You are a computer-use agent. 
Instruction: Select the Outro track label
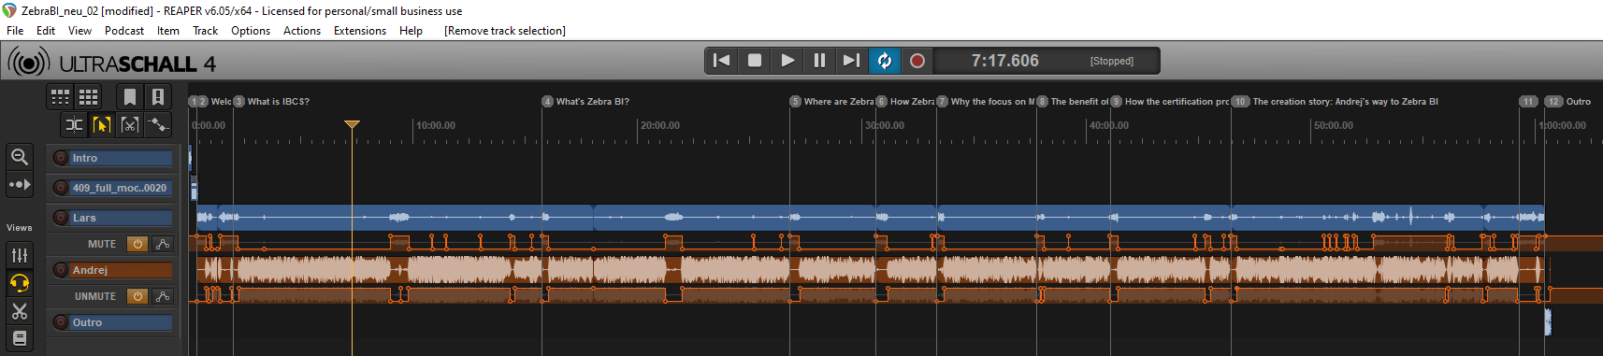tap(122, 322)
